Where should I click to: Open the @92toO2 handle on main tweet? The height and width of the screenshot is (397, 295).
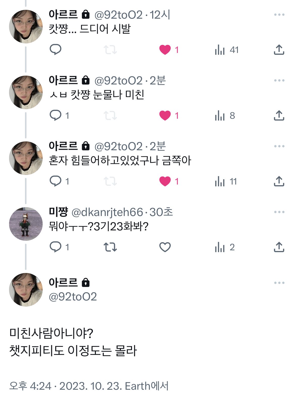[x=73, y=297]
